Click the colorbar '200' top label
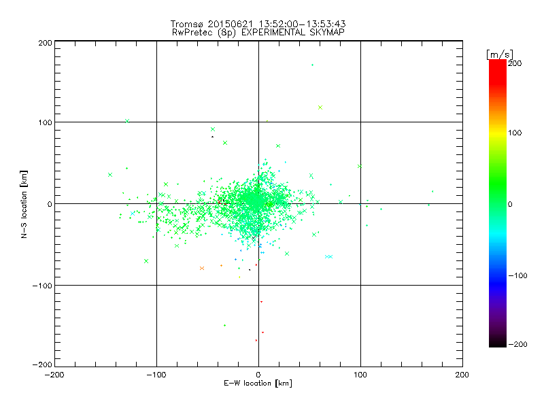The width and height of the screenshot is (544, 408). click(x=515, y=63)
